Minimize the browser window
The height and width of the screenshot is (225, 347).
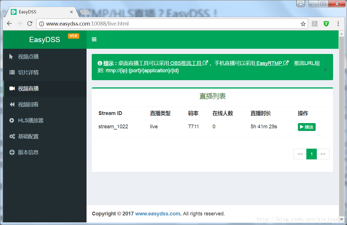(x=314, y=4)
